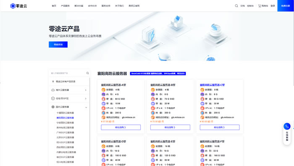The width and height of the screenshot is (294, 166).
Task: Open the 文档 link in the header
Action: tap(242, 6)
